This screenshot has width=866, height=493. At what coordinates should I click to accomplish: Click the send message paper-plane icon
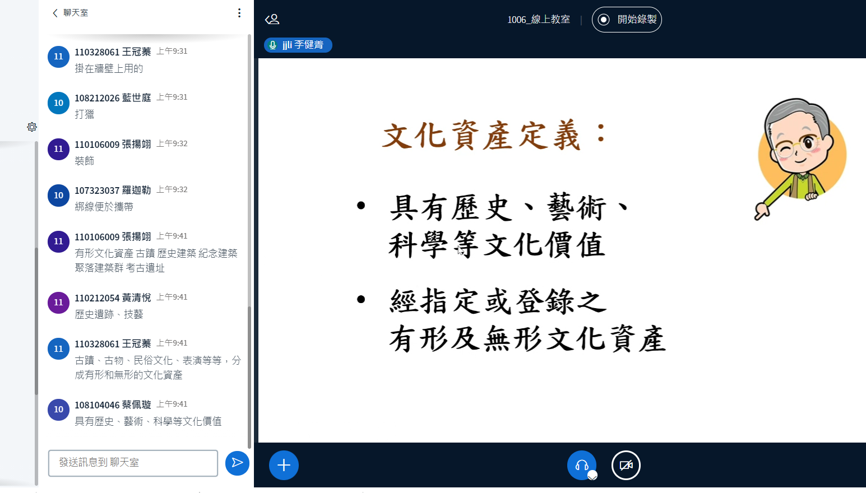[x=237, y=463]
